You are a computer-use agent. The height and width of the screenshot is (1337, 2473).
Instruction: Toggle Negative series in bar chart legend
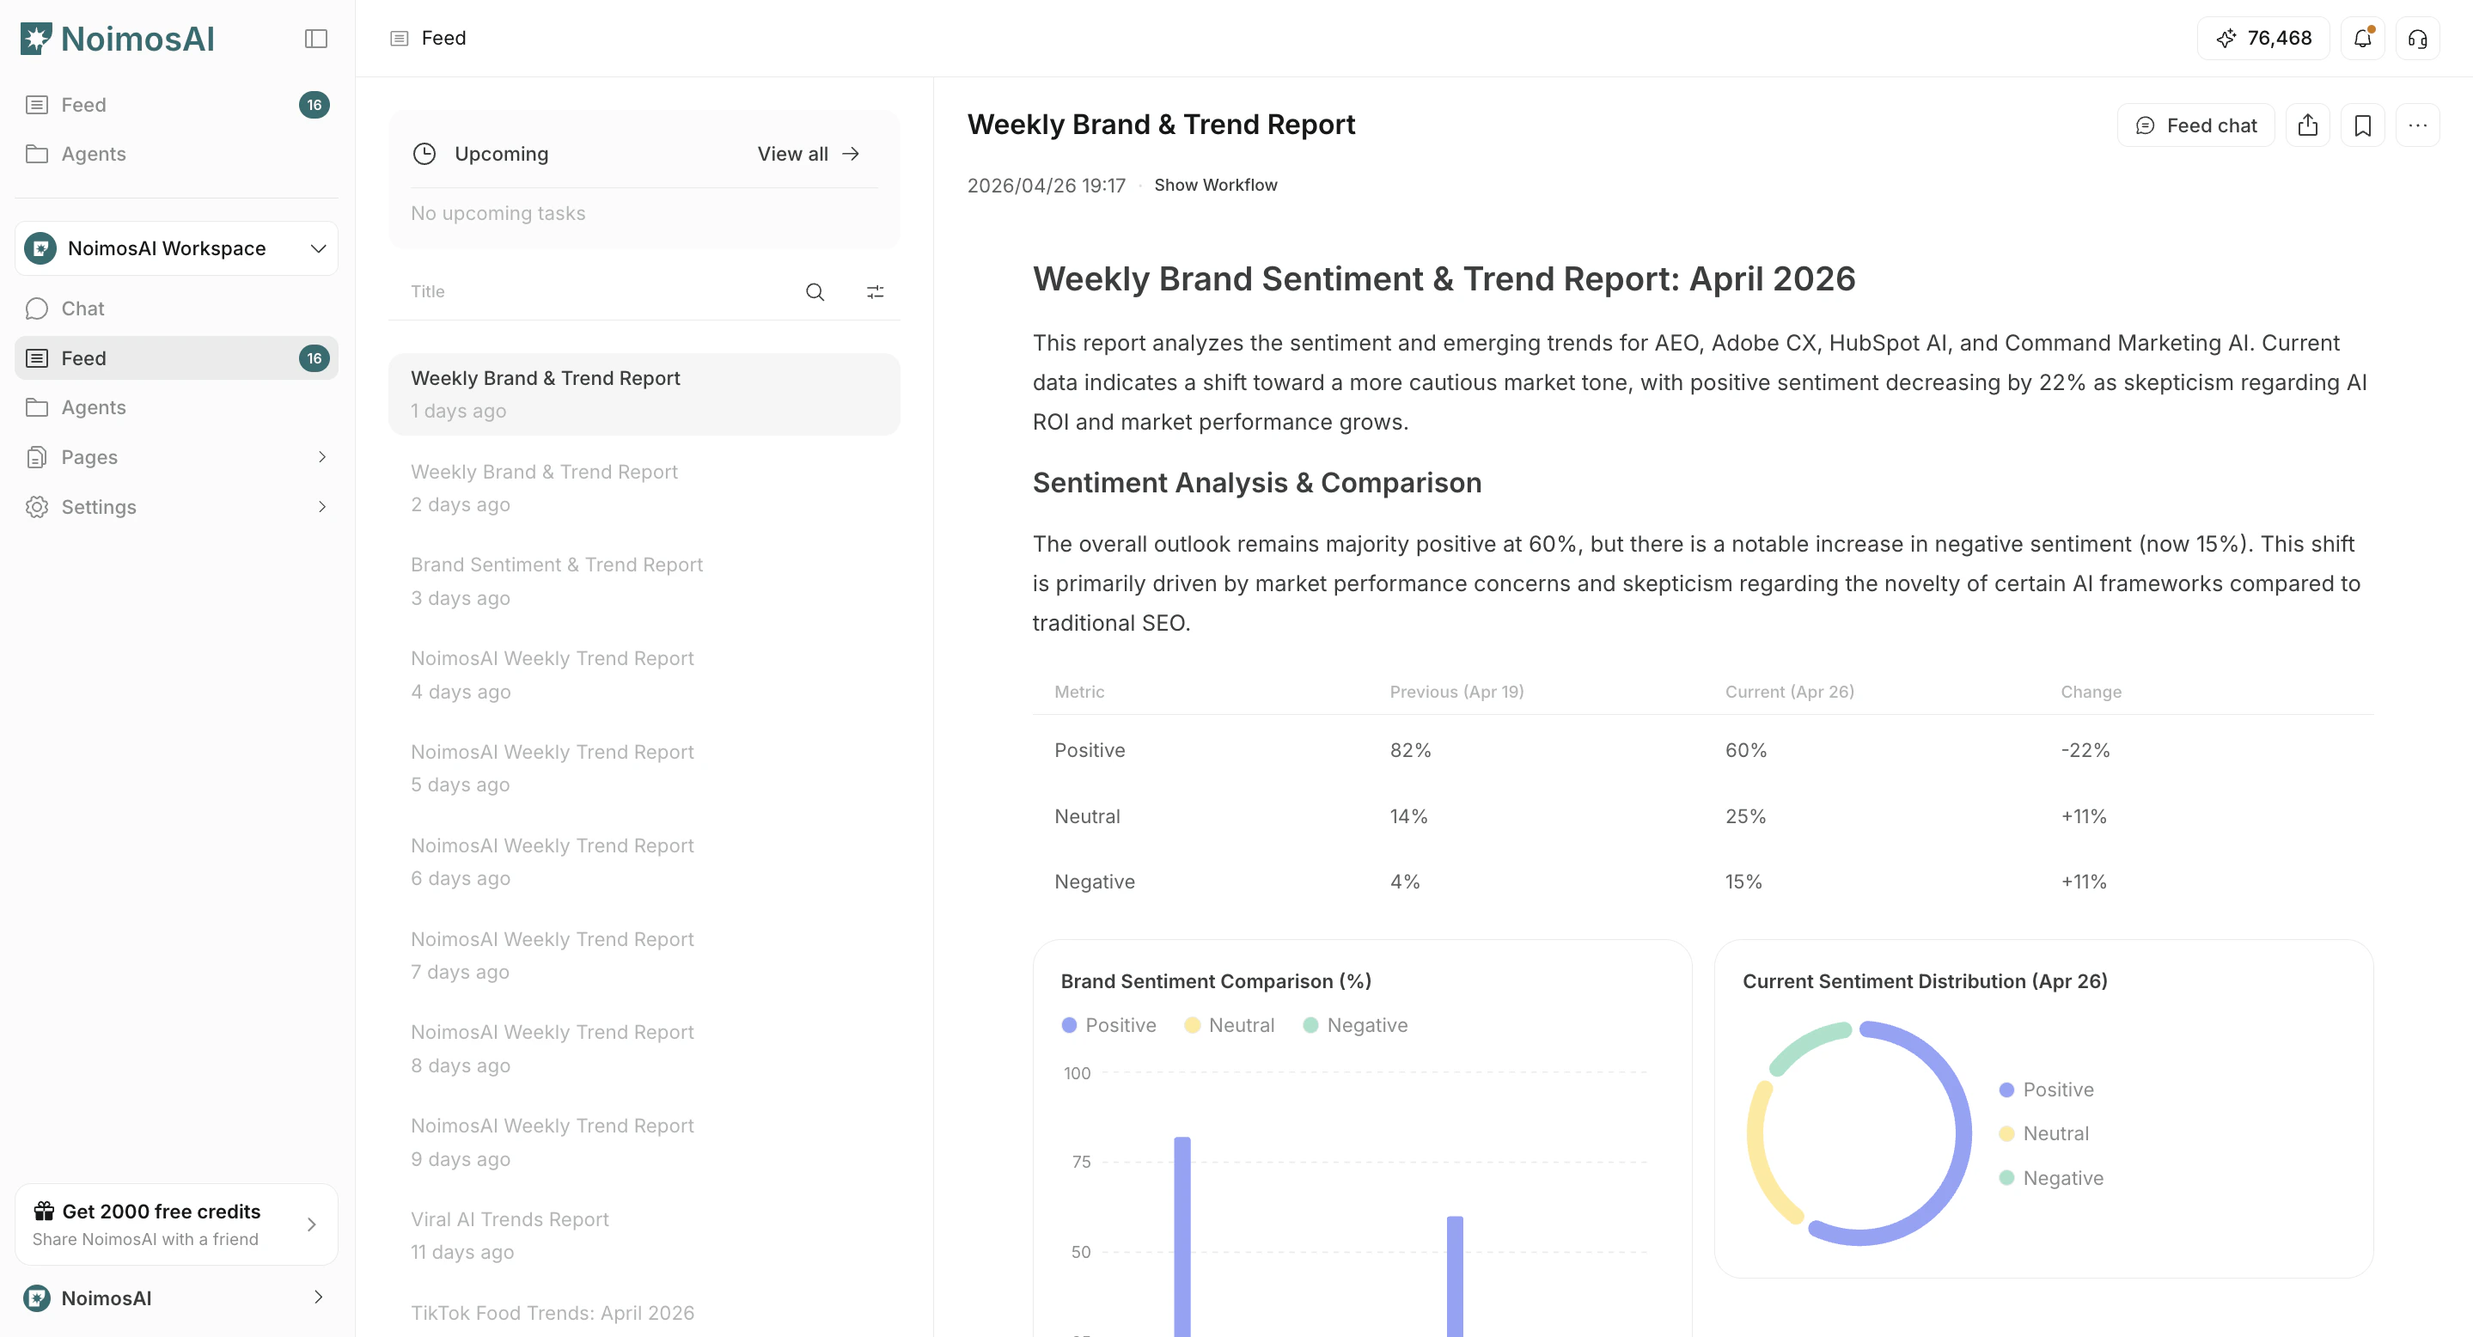point(1356,1025)
